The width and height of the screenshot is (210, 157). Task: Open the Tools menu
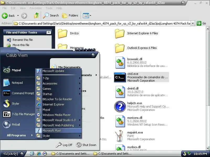49,8
